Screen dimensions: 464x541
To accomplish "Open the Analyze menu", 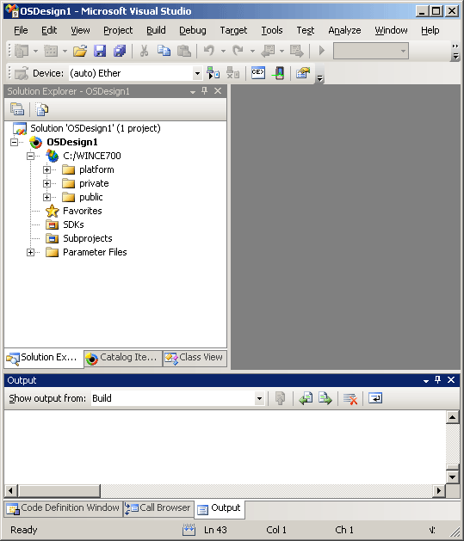I will [x=344, y=30].
